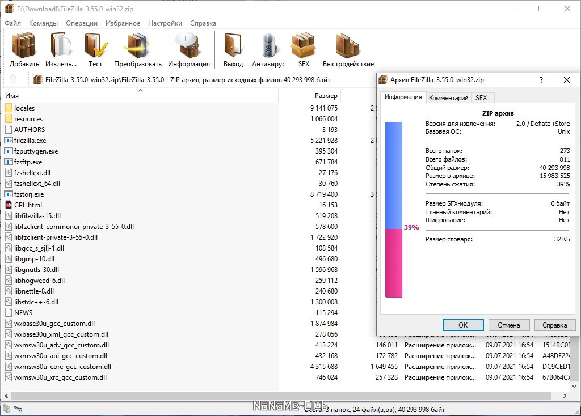Select wxbase30u_gcc_custom.dll in the list
The image size is (581, 416).
coord(54,323)
